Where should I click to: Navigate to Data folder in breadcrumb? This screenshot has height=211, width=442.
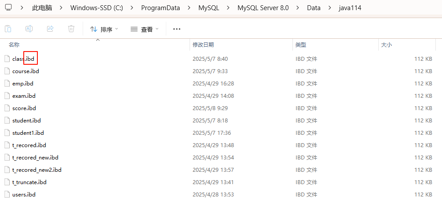click(314, 8)
